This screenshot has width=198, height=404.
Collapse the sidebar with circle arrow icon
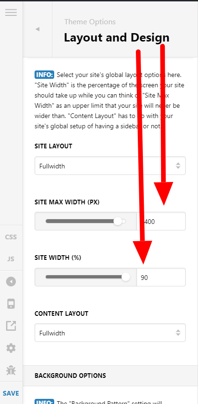coord(11,282)
